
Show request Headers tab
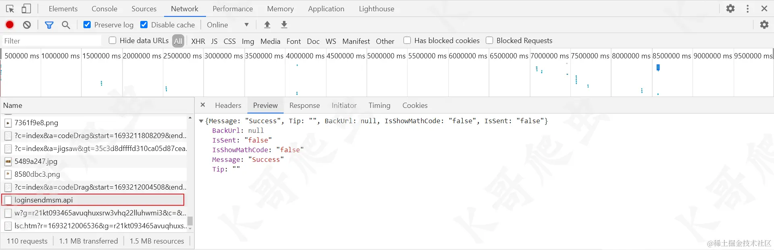pyautogui.click(x=228, y=105)
